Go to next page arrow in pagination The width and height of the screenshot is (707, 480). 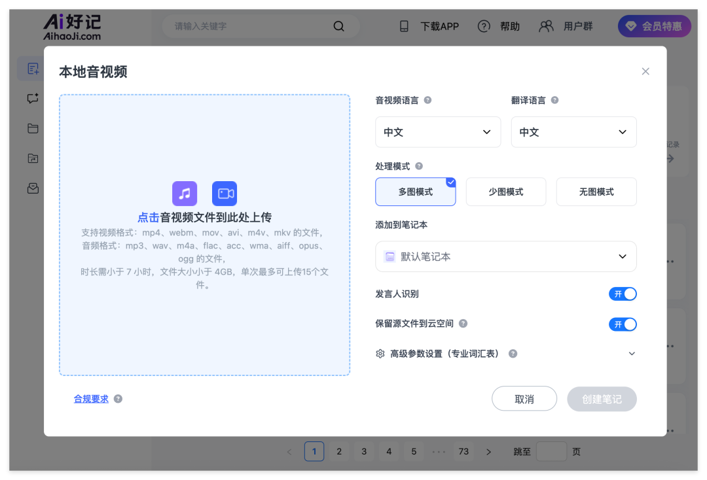coord(488,452)
